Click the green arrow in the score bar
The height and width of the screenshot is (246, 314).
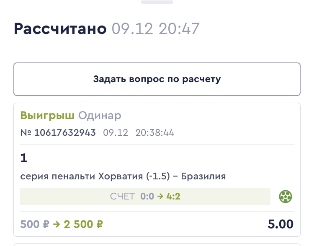pos(159,197)
